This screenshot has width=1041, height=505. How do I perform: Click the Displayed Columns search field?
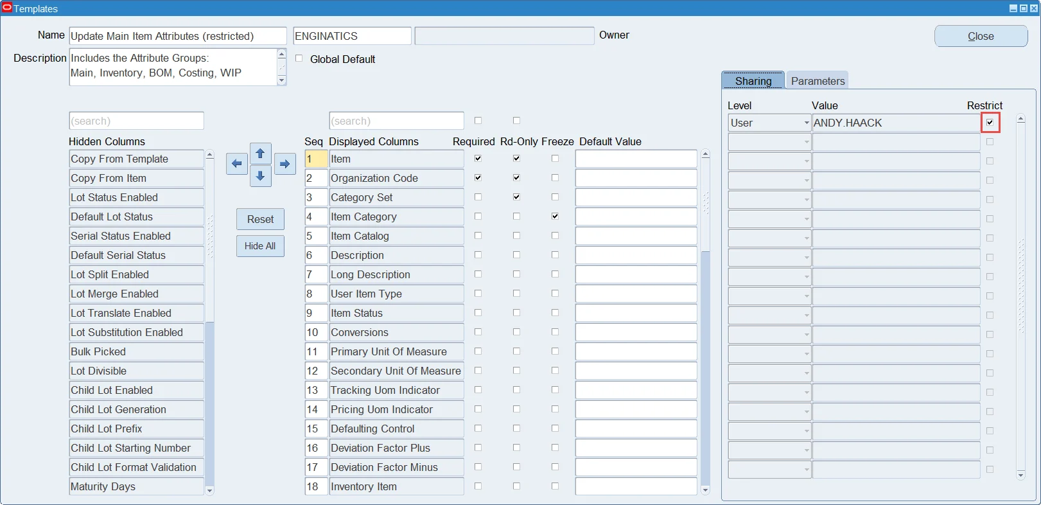(396, 121)
